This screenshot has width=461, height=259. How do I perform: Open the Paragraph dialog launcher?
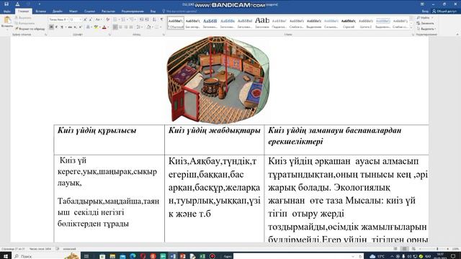[x=164, y=35]
